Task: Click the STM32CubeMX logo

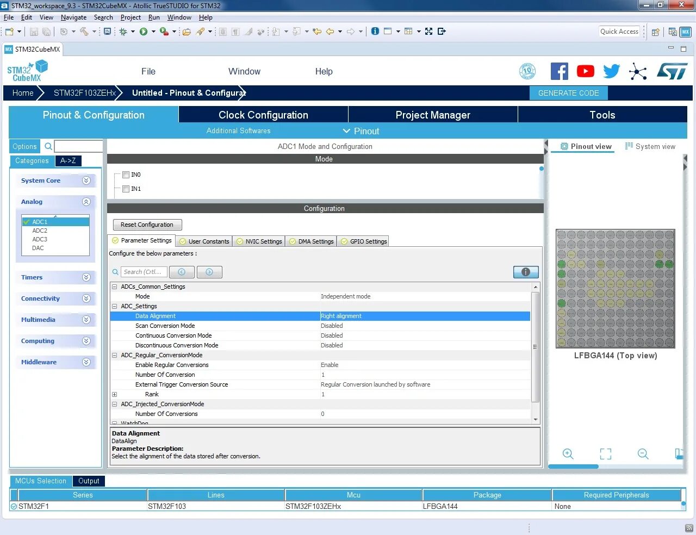Action: coord(27,71)
